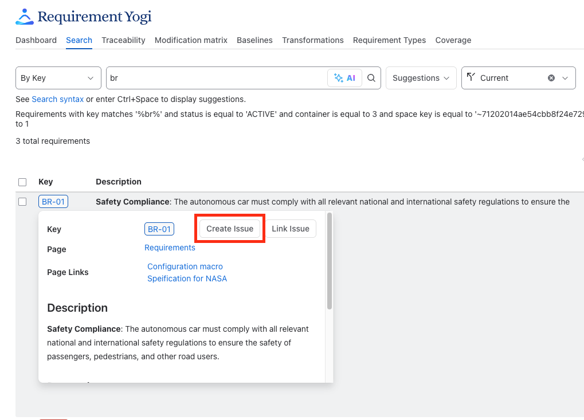The image size is (584, 420).
Task: Open the Transformations tab
Action: point(313,40)
